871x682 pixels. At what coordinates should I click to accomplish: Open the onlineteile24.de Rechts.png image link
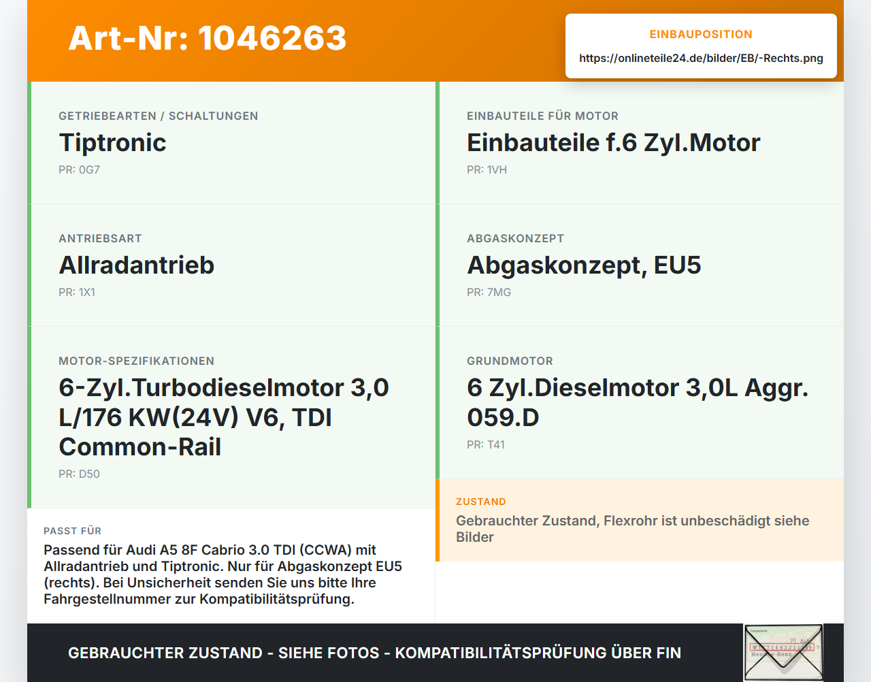pos(701,58)
